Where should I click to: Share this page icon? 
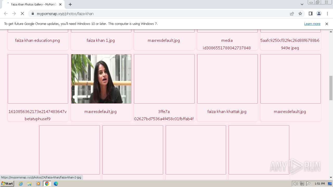tap(292, 14)
